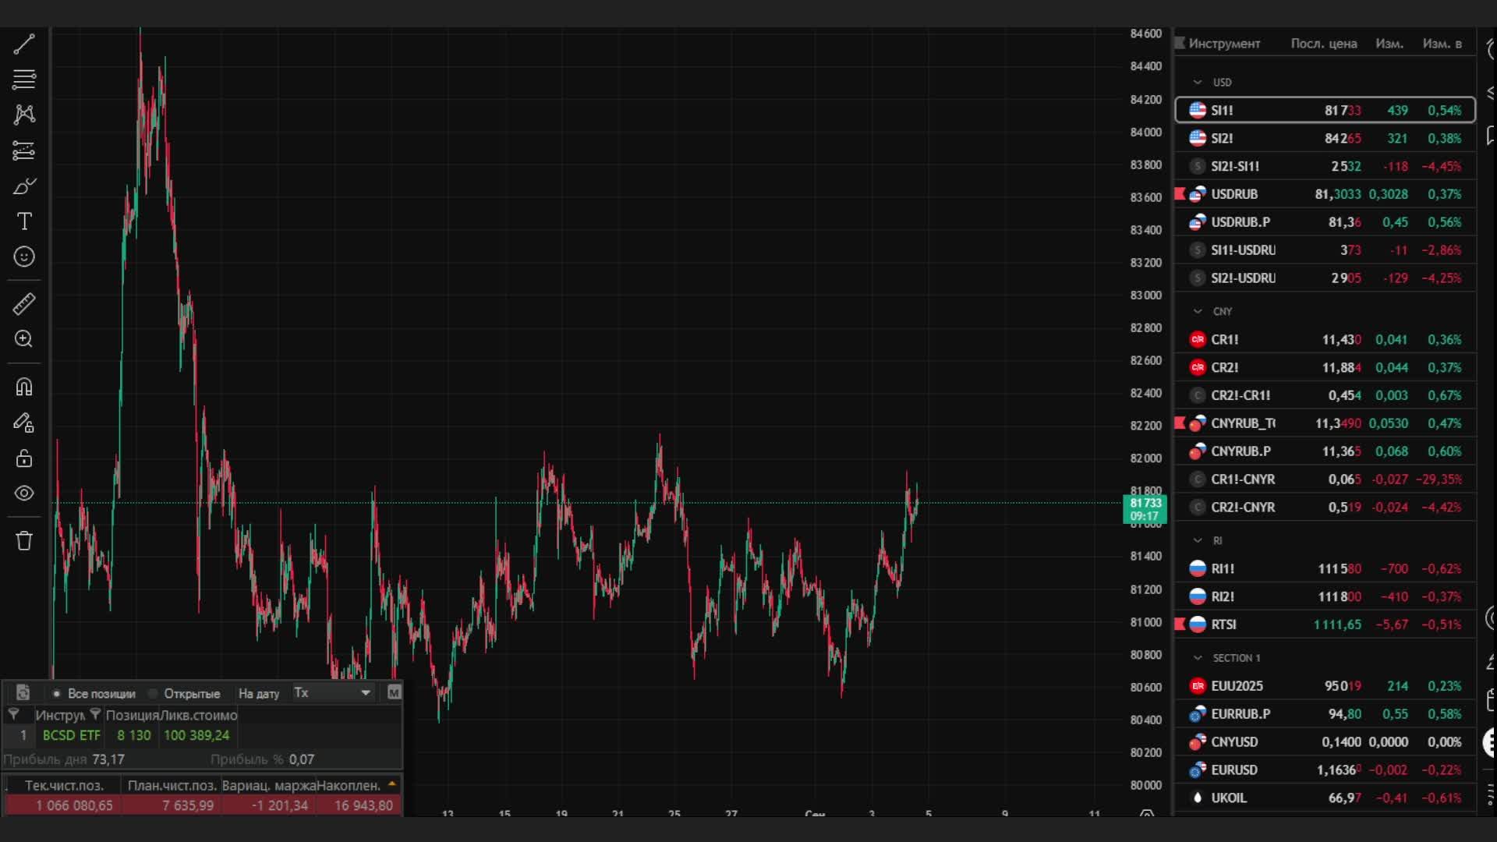Select the 'Все позиции' radio button
Screen dimensions: 1497x842
pos(57,693)
